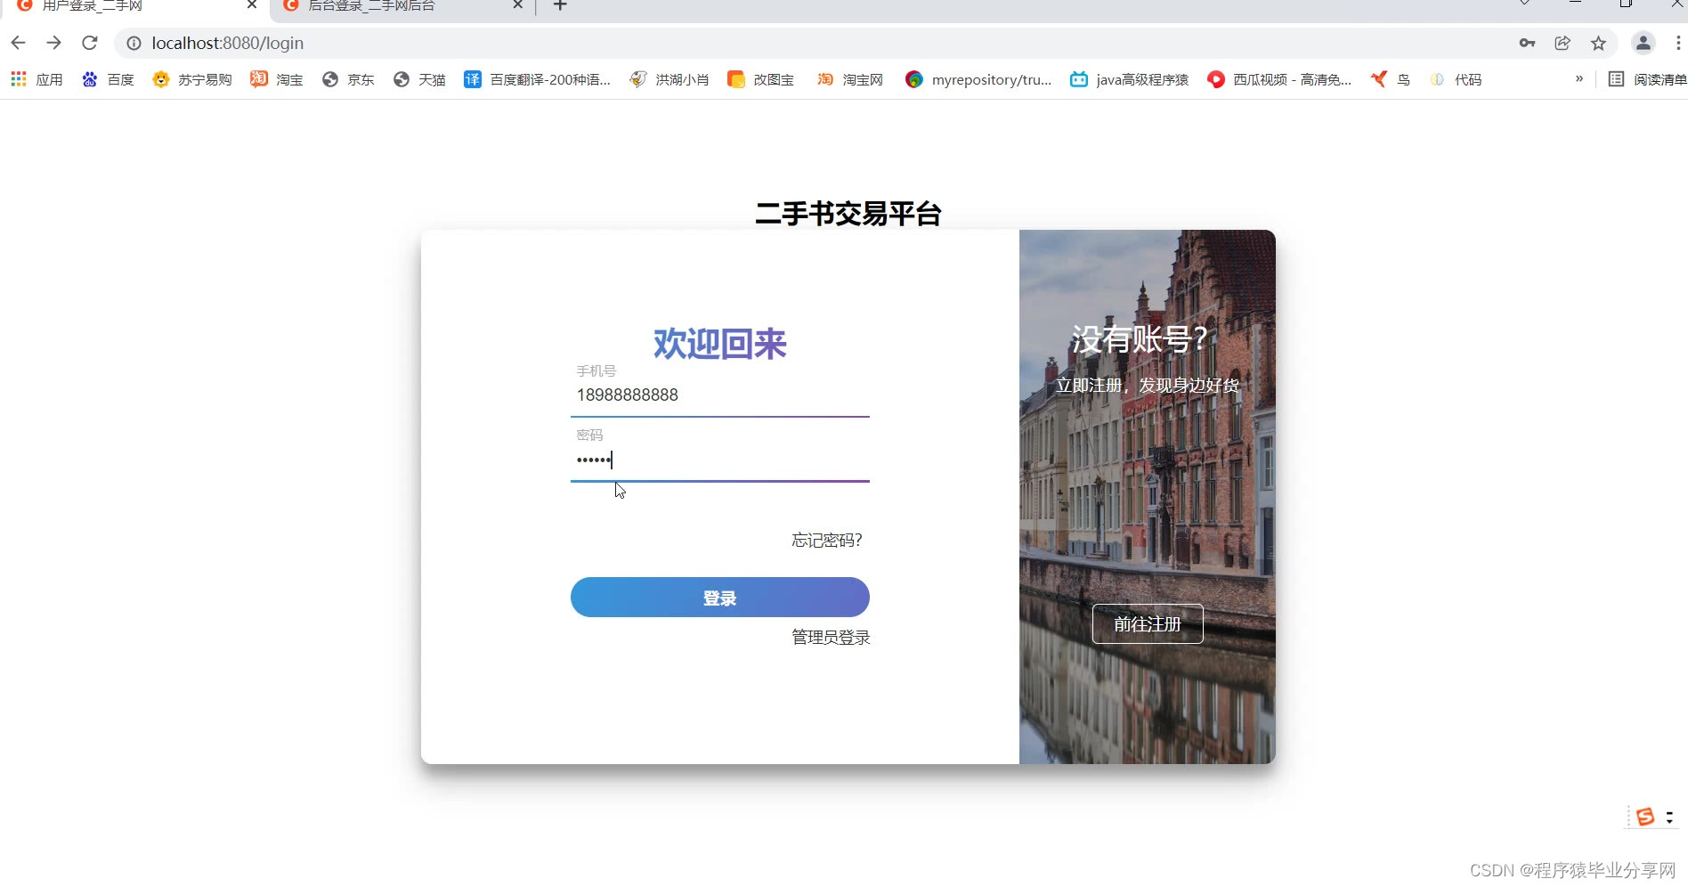The width and height of the screenshot is (1688, 887).
Task: Open the 应用 apps shortcut
Action: click(x=37, y=79)
